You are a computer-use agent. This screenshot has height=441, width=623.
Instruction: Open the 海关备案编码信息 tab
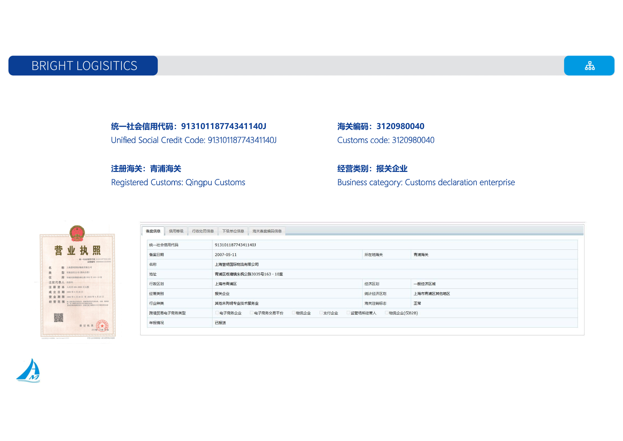[x=267, y=231]
